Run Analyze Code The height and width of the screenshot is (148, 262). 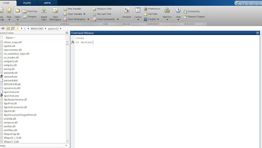(102, 9)
